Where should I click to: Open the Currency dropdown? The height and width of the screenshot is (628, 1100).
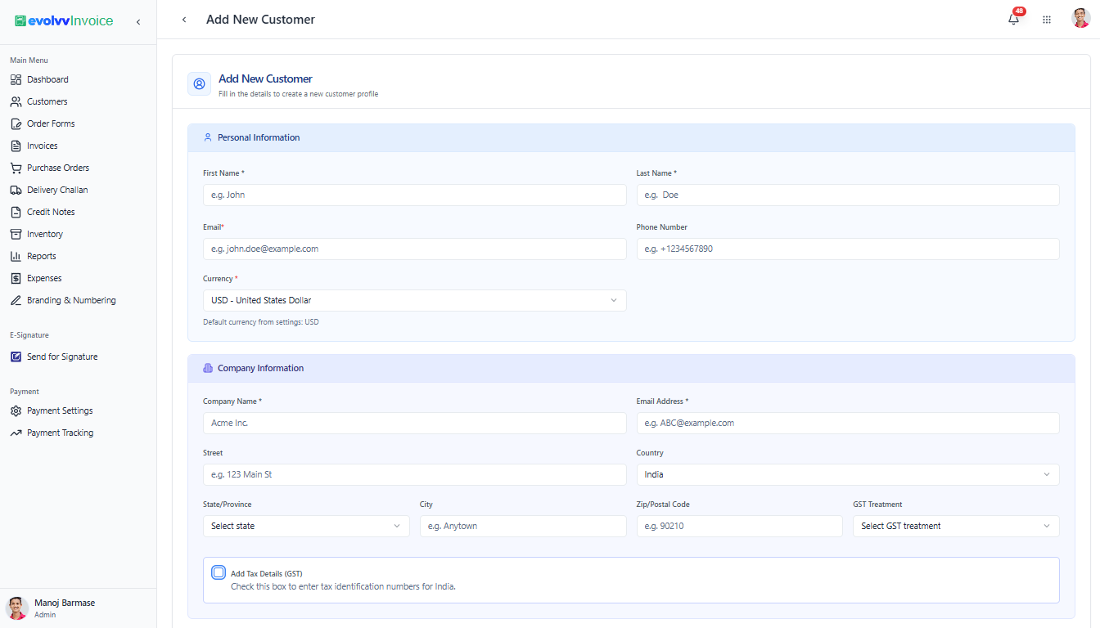(414, 300)
